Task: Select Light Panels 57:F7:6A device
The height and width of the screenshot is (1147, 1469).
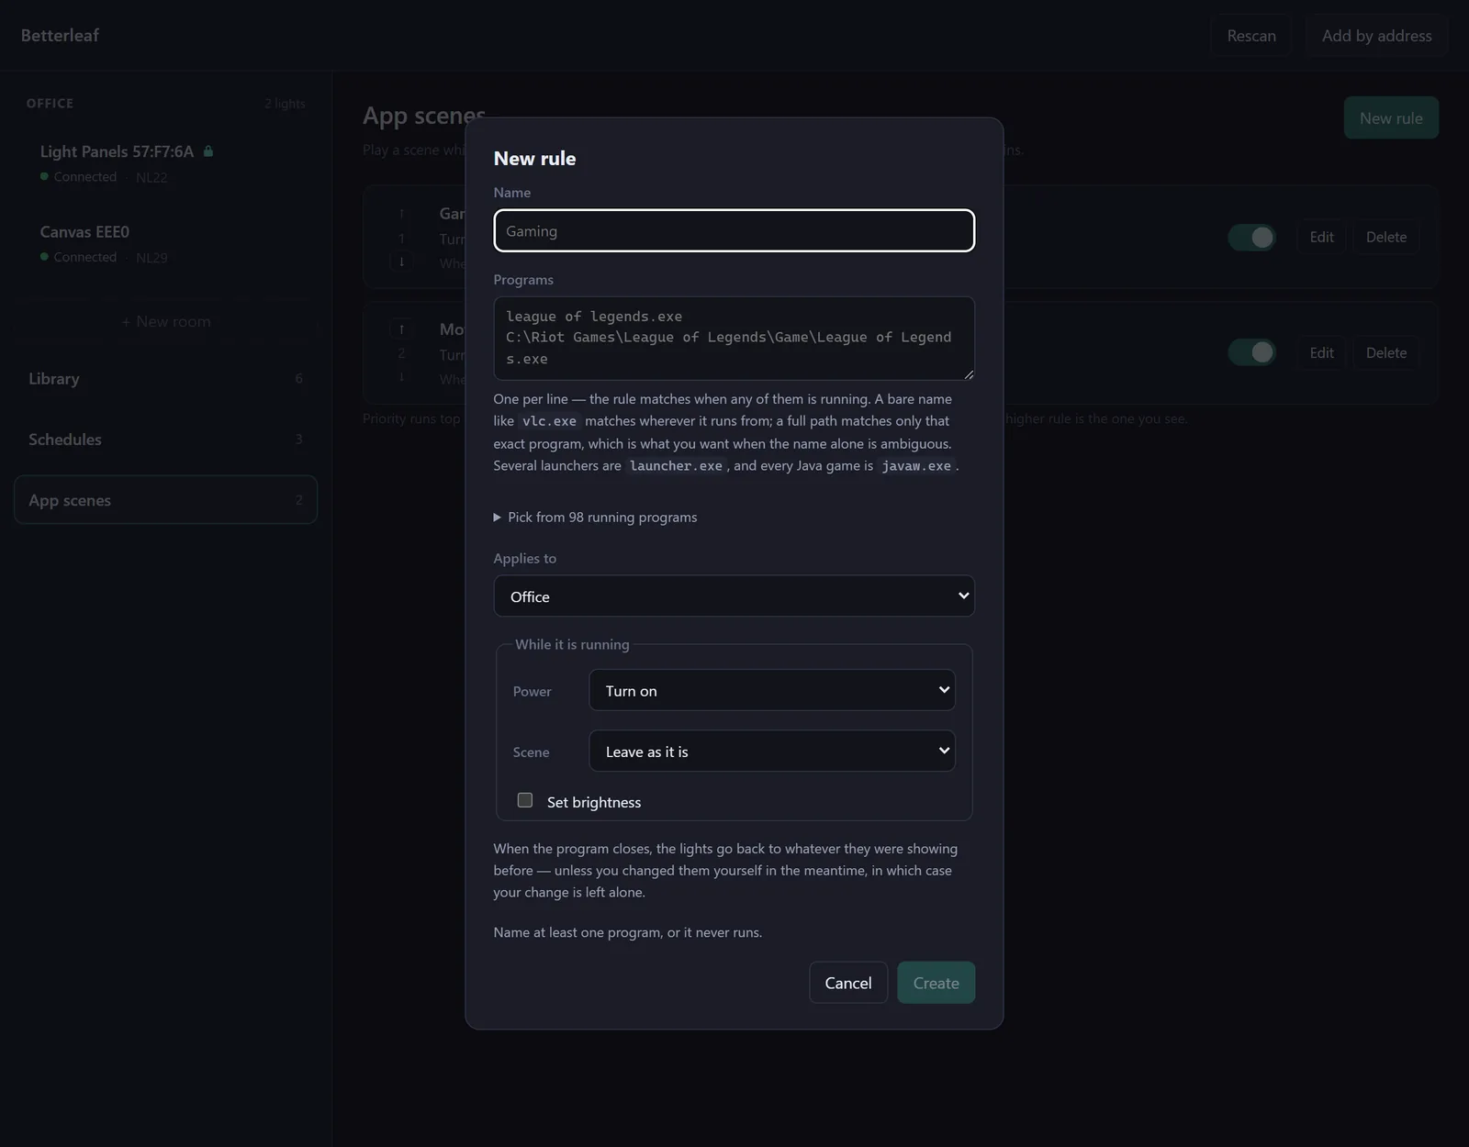Action: pos(165,163)
